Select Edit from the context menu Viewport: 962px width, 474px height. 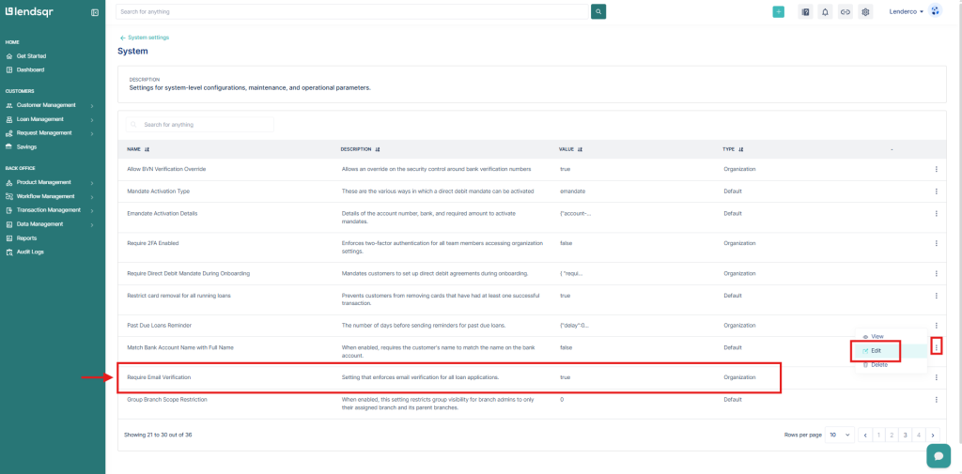click(x=876, y=350)
